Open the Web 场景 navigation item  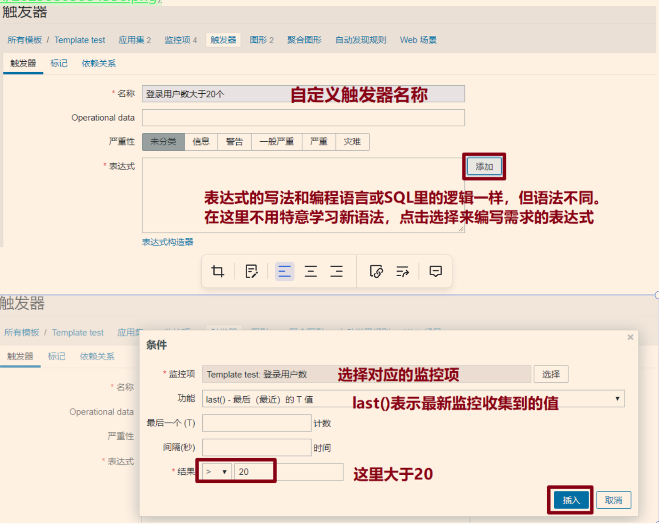pos(418,40)
